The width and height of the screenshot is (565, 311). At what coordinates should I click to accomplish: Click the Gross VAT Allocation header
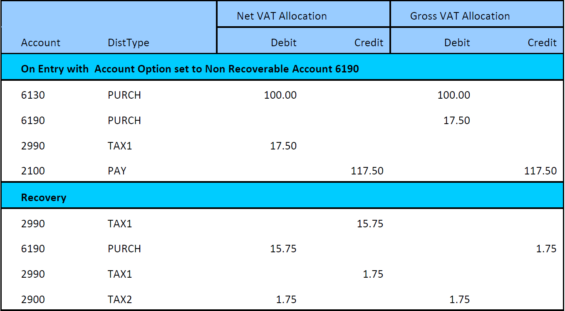tap(460, 16)
